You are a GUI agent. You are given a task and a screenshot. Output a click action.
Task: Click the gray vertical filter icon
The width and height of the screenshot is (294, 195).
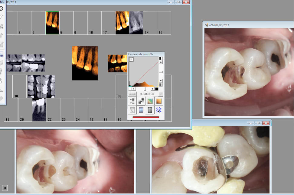point(150,110)
